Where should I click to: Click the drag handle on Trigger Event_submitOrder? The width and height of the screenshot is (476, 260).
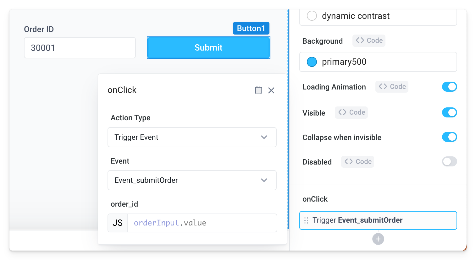[x=306, y=220]
